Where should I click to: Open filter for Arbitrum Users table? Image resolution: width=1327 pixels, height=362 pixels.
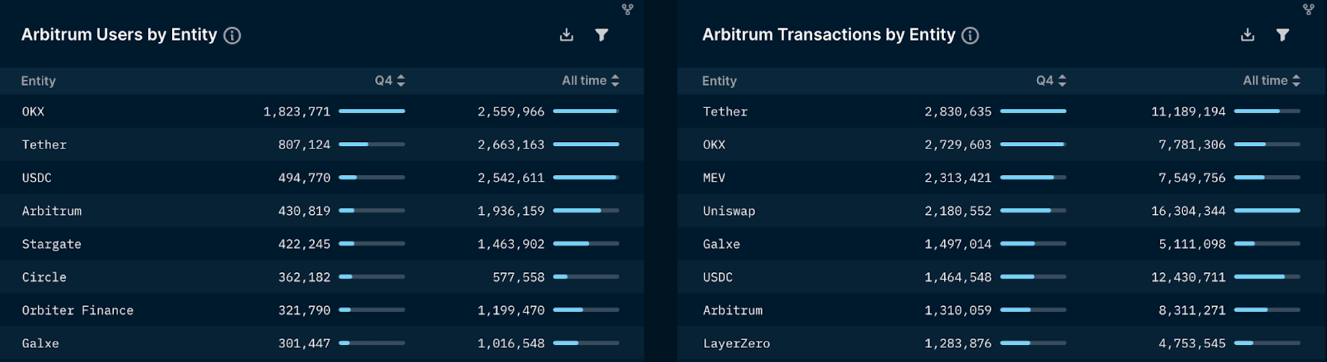click(x=601, y=35)
